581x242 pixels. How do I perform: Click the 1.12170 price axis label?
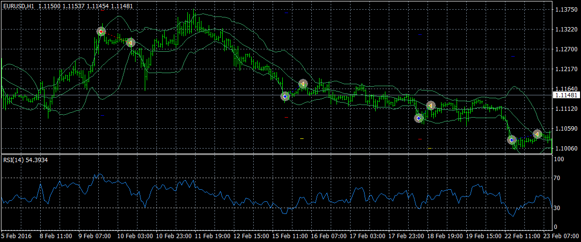click(x=566, y=69)
